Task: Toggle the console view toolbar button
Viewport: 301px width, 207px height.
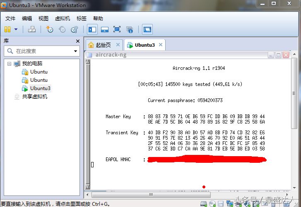Action: pyautogui.click(x=147, y=29)
